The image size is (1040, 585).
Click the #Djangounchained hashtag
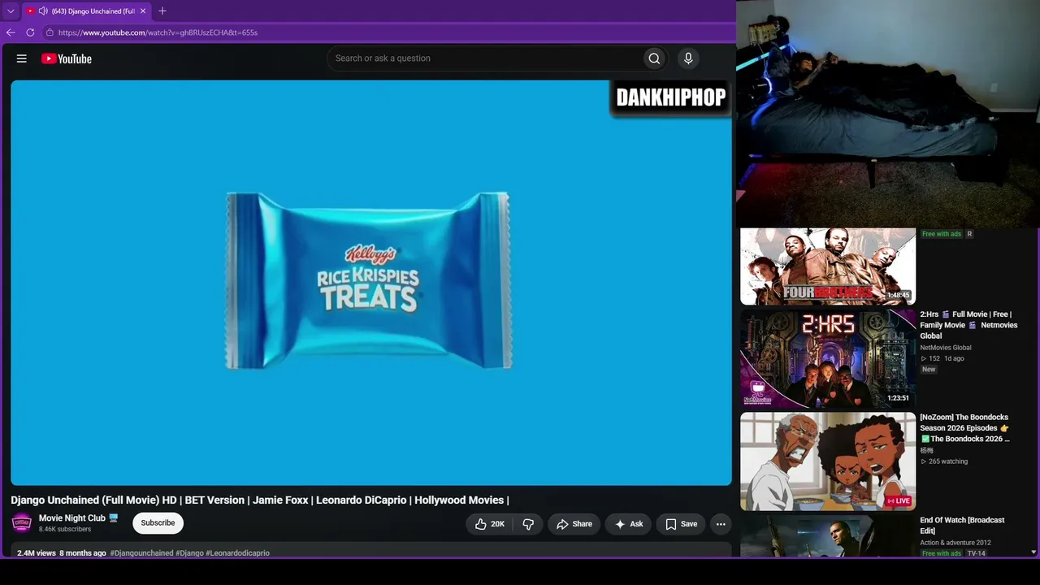[142, 553]
